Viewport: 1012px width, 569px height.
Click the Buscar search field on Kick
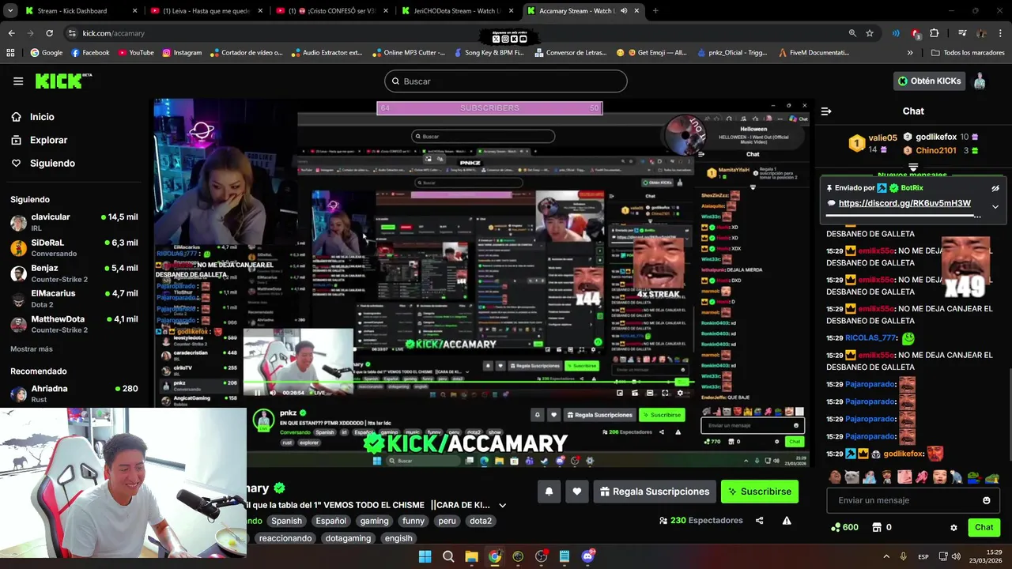506,81
